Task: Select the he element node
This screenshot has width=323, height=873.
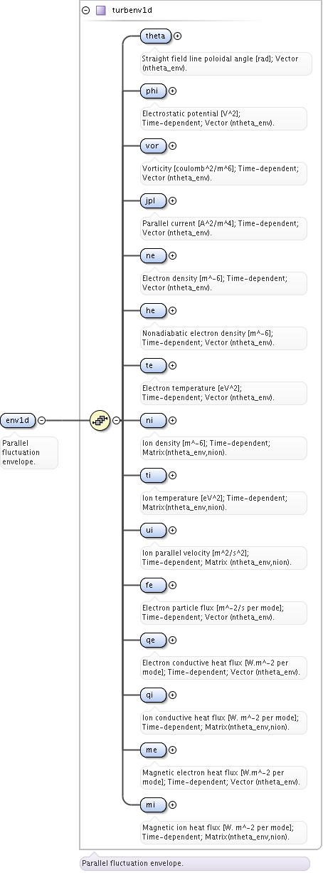Action: [x=153, y=310]
